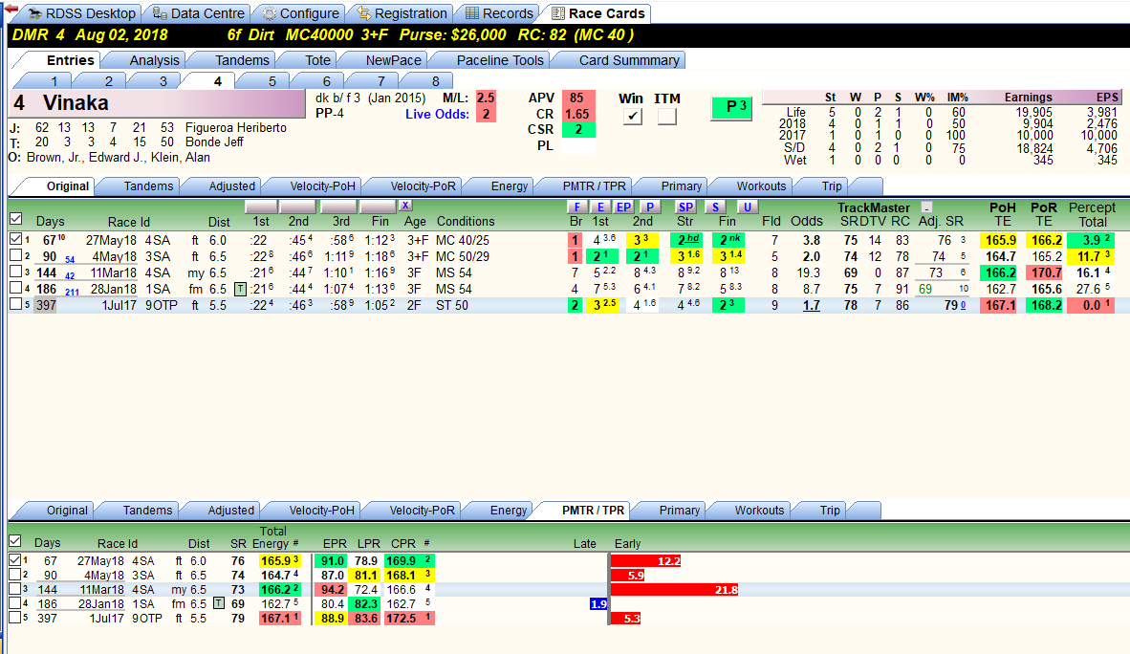
Task: Check 4May18 row in lower PMTR table
Action: coord(15,574)
